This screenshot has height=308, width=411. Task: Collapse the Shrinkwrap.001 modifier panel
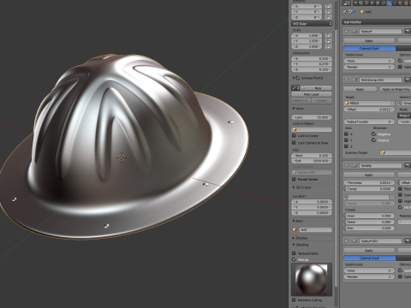pyautogui.click(x=347, y=80)
